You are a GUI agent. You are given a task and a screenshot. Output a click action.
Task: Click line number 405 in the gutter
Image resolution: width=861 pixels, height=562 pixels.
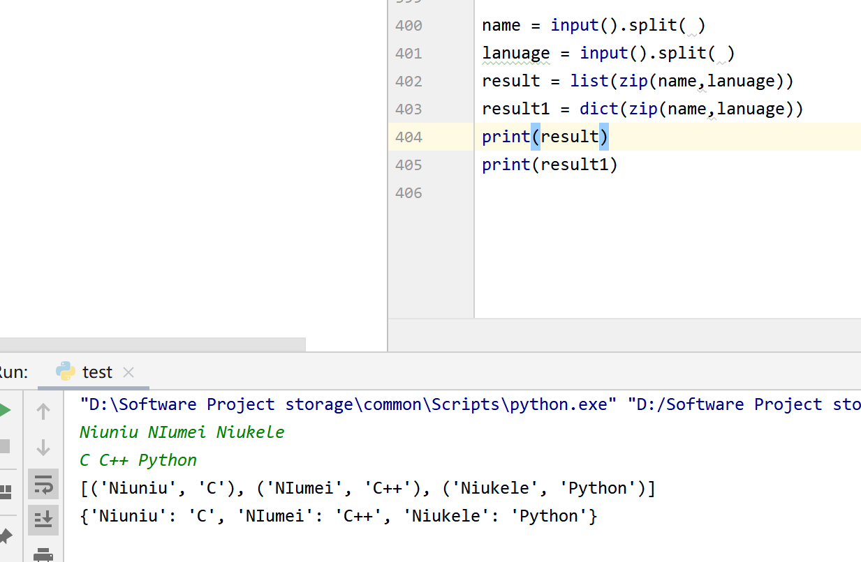[x=409, y=165]
